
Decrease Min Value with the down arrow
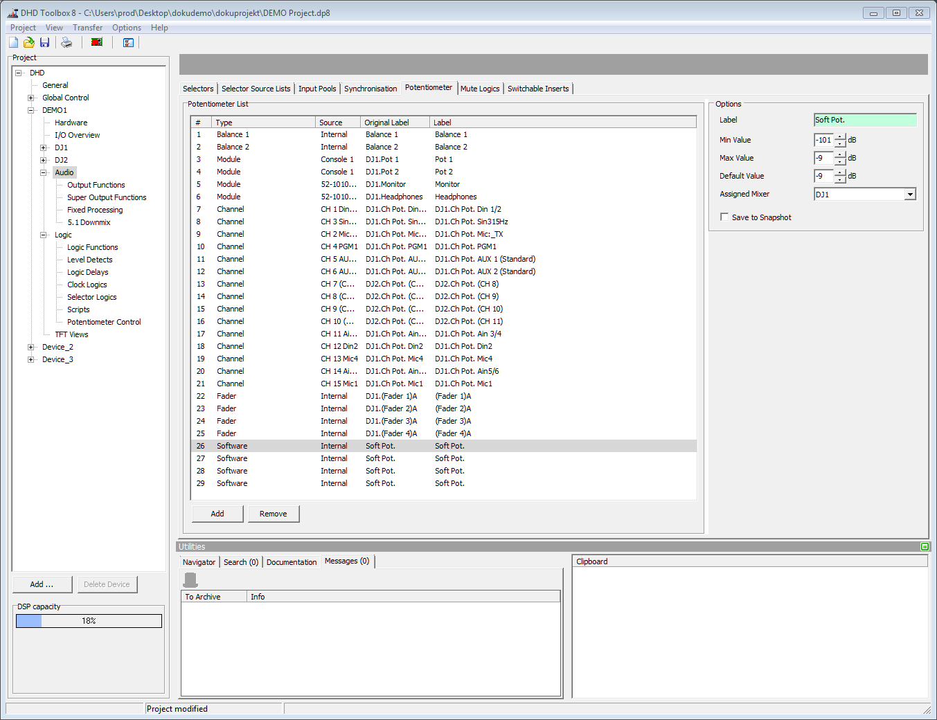[x=840, y=143]
